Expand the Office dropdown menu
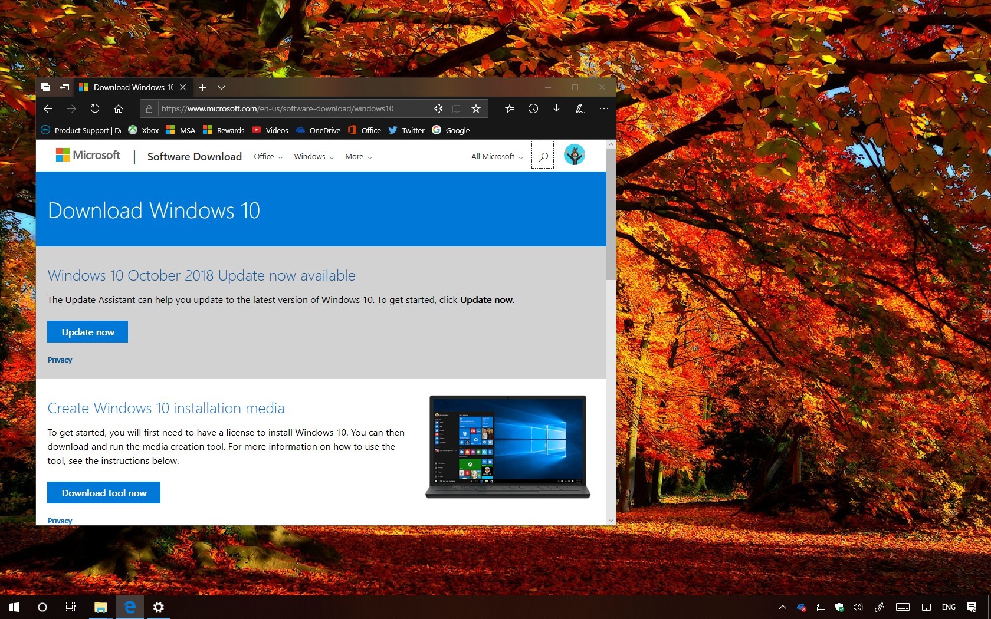 coord(268,157)
